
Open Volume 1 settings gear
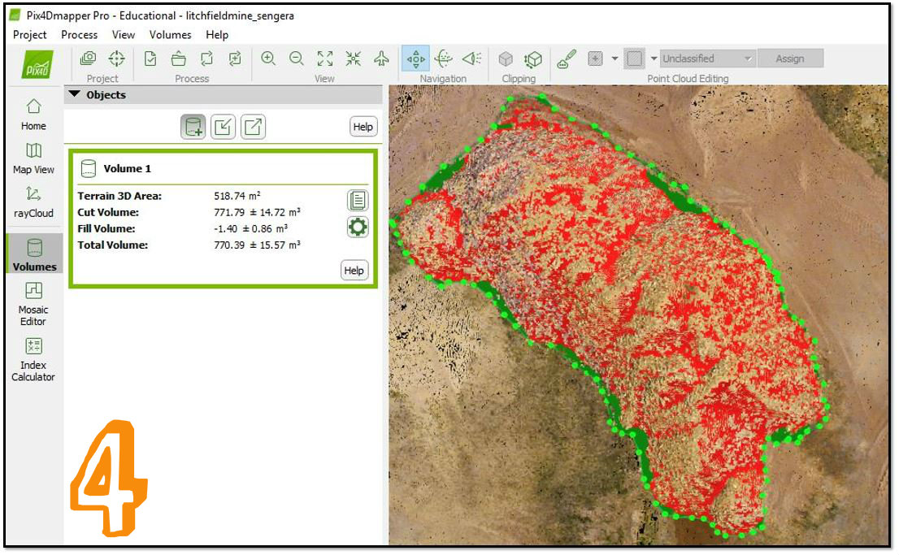point(356,228)
